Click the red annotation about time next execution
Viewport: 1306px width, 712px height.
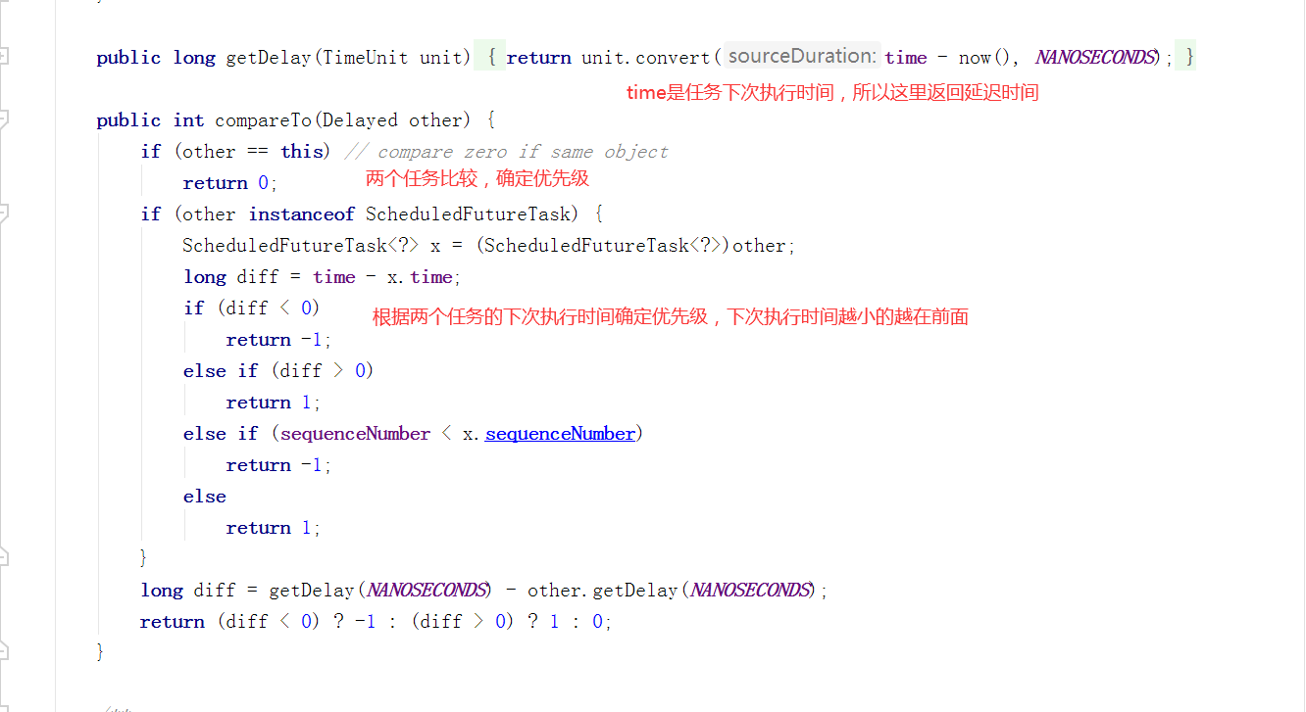832,93
